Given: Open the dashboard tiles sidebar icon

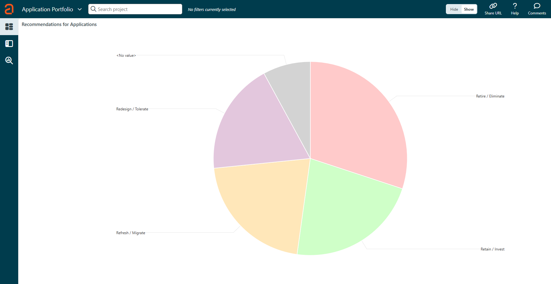Looking at the screenshot, I should click(x=9, y=27).
